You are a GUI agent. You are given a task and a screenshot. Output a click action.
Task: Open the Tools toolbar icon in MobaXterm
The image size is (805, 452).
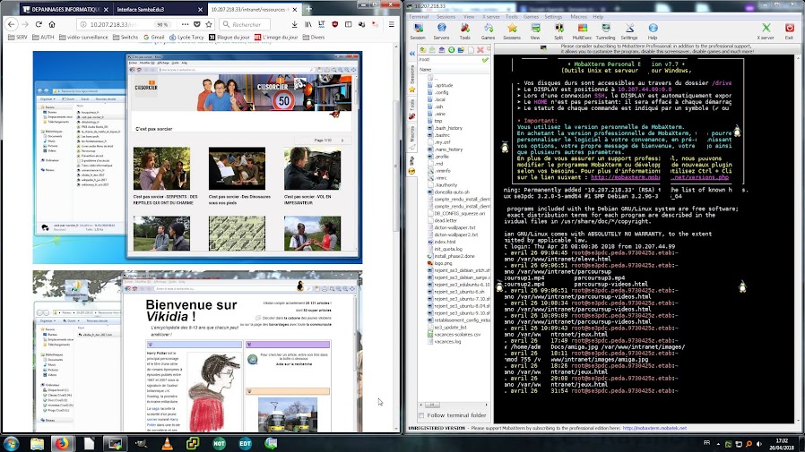pos(464,31)
